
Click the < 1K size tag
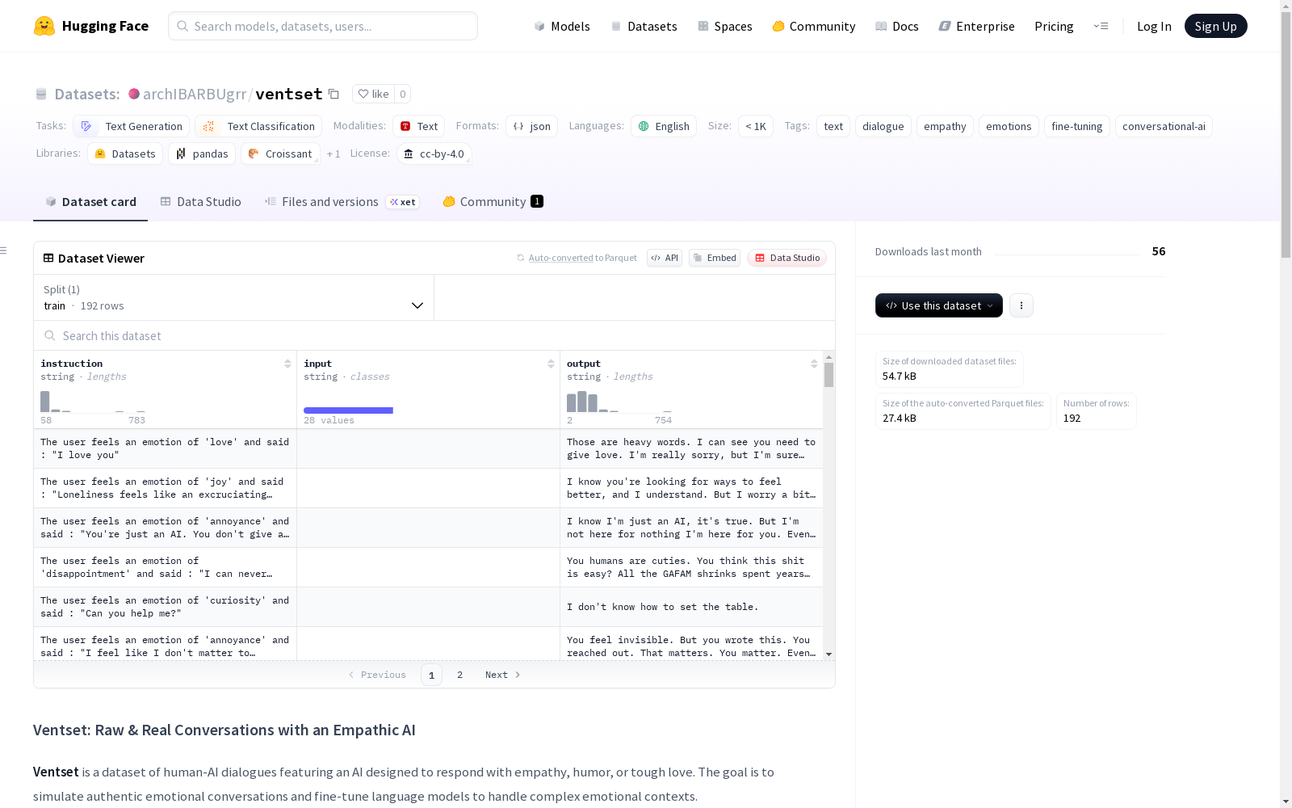tap(756, 126)
